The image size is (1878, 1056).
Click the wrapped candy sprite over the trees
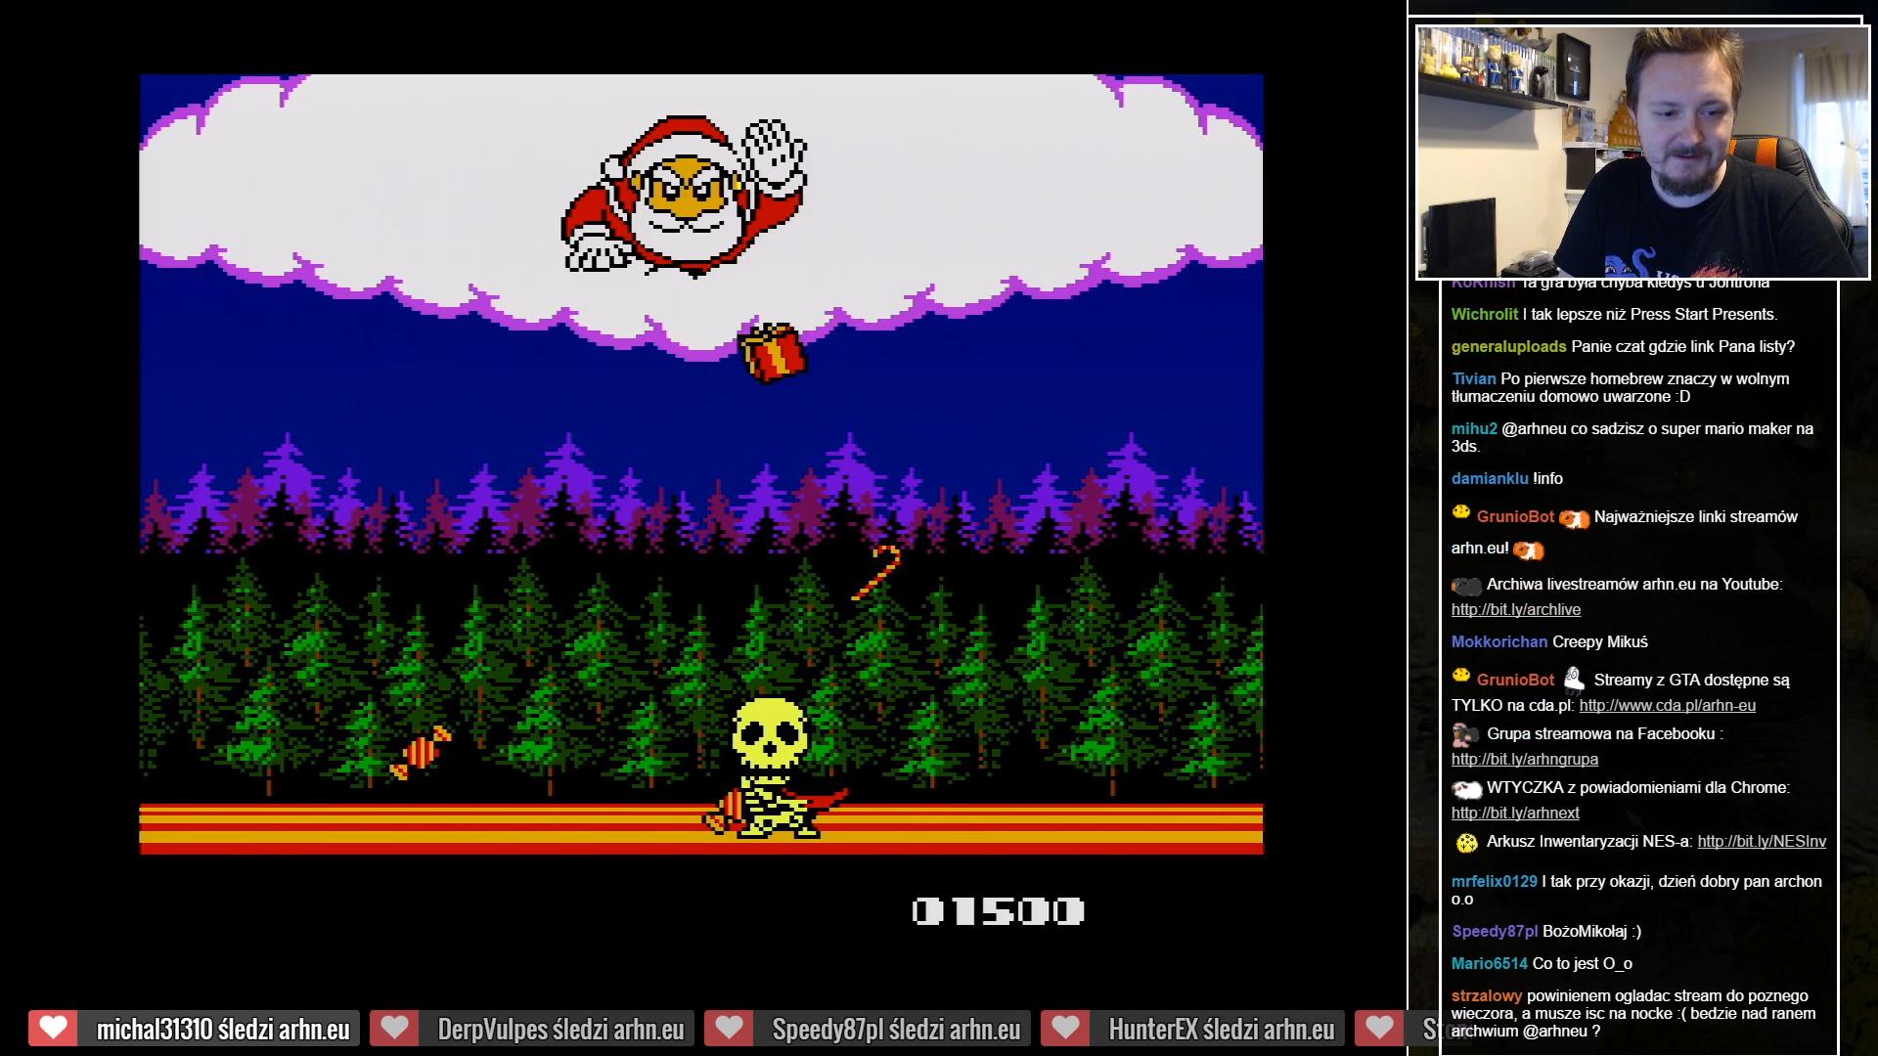pyautogui.click(x=421, y=752)
